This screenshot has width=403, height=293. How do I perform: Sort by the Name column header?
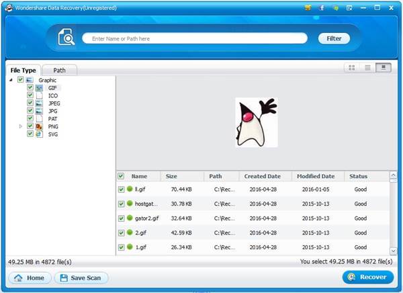pyautogui.click(x=139, y=176)
